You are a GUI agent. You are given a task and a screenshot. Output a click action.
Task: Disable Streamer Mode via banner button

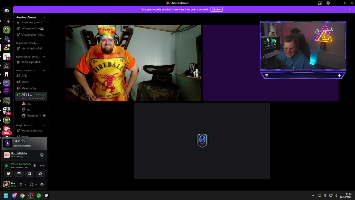[216, 9]
